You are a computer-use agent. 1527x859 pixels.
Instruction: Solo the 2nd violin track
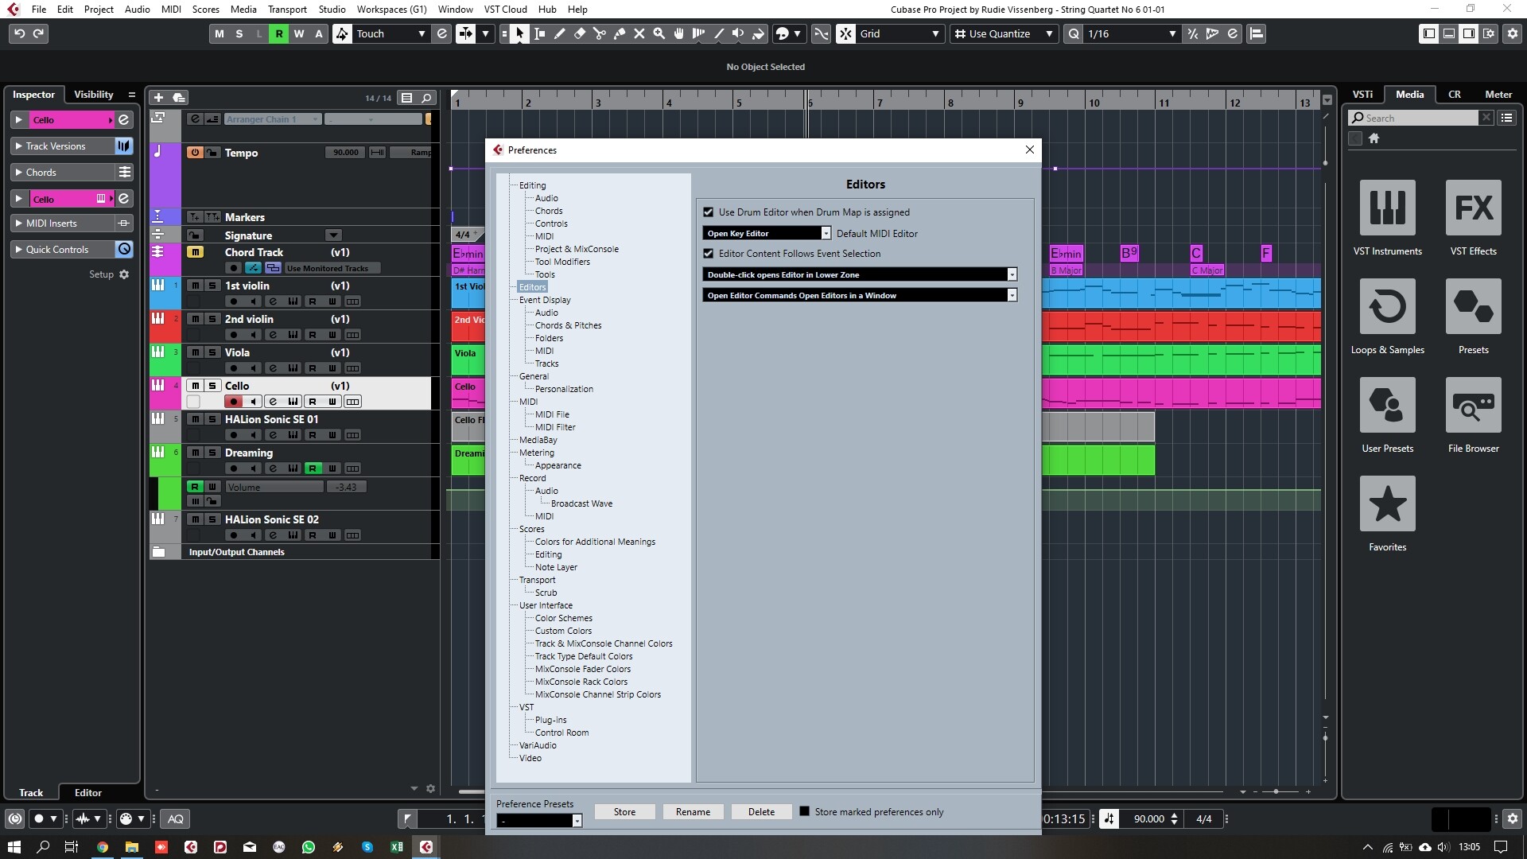(212, 319)
